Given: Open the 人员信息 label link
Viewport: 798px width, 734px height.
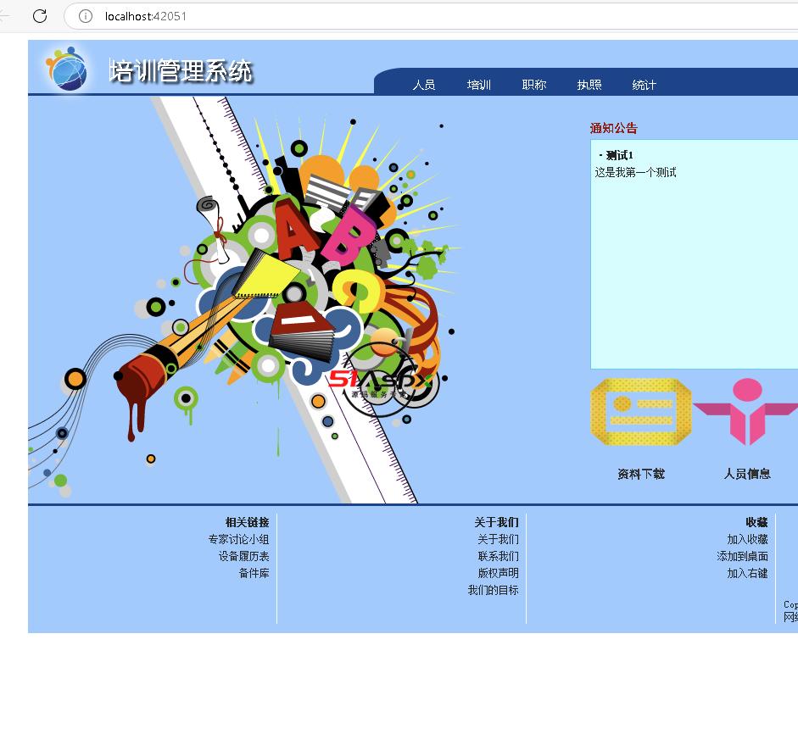Looking at the screenshot, I should 746,474.
